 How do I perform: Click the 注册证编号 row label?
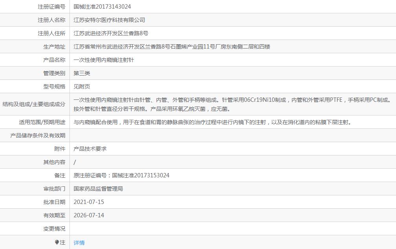[51, 7]
